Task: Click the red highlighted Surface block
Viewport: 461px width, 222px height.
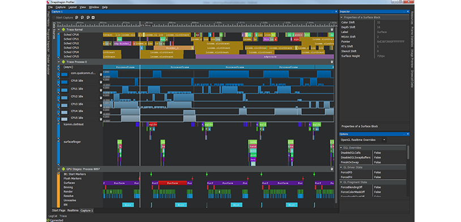Action: pyautogui.click(x=173, y=182)
